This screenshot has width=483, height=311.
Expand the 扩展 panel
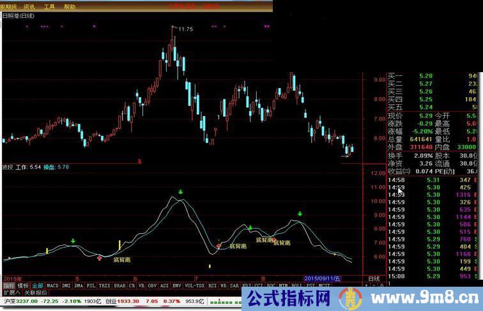click(10, 292)
